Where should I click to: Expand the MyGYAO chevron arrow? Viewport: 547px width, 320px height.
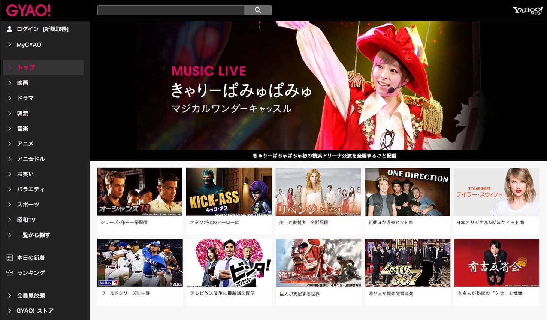pyautogui.click(x=10, y=45)
